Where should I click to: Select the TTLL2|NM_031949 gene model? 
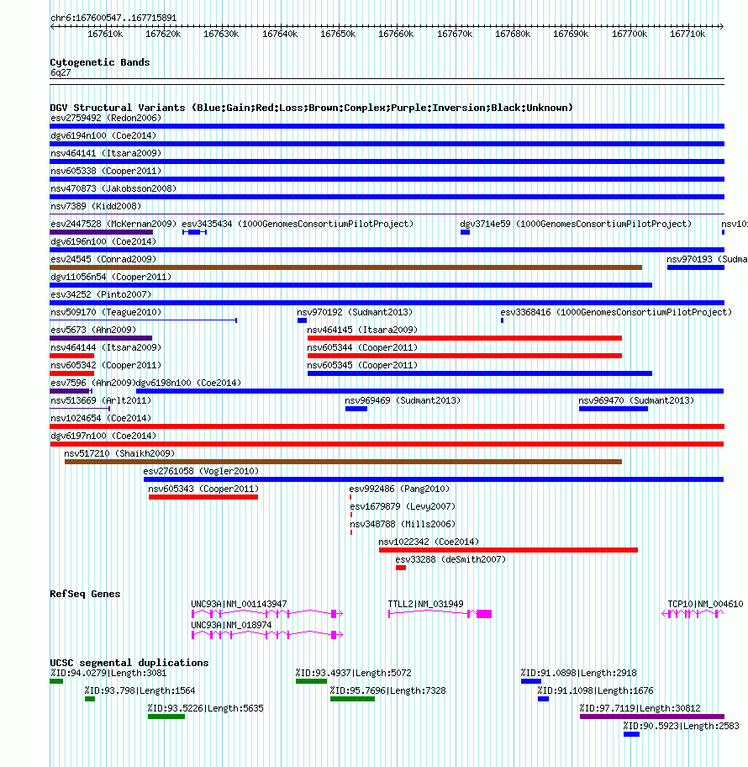(440, 613)
